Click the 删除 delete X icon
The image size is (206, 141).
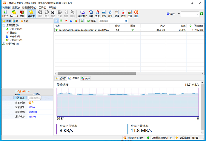pyautogui.click(x=72, y=14)
